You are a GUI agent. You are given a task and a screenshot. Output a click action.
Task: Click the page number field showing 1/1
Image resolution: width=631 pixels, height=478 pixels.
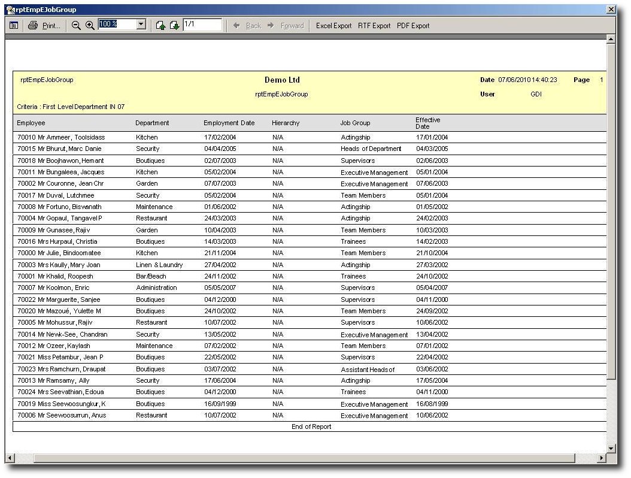click(x=202, y=25)
